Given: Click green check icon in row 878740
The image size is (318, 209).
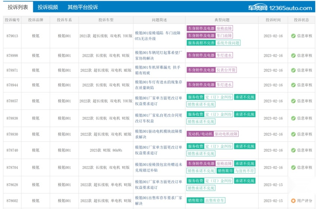Looking at the screenshot, I should [x=293, y=150].
